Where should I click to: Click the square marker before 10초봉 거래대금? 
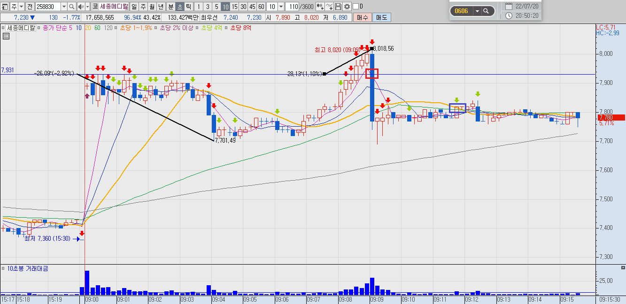click(3, 269)
